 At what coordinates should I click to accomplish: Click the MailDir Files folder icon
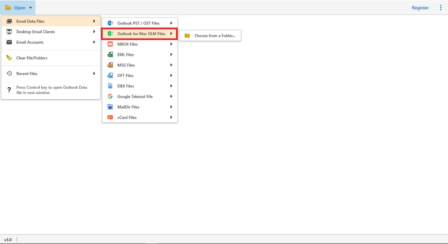pos(111,107)
